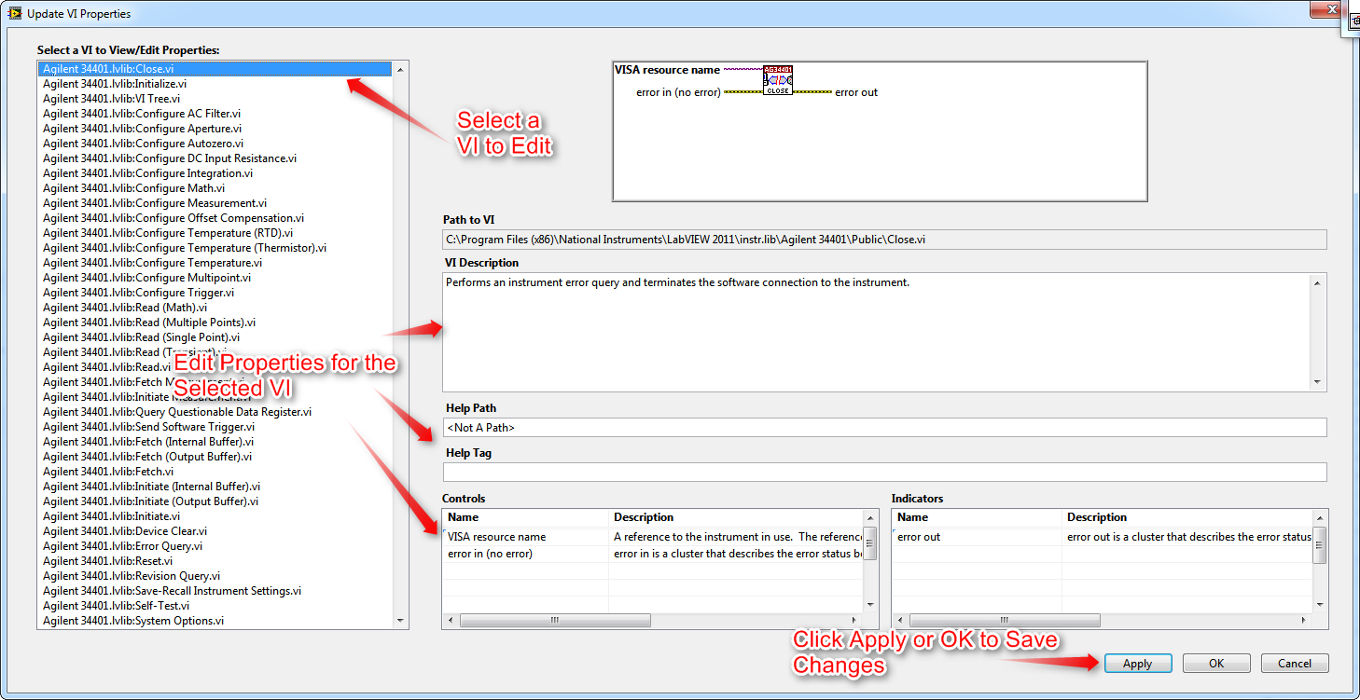
Task: Select Agilent 34401.lvlib:Initialize.vi
Action: [x=215, y=84]
